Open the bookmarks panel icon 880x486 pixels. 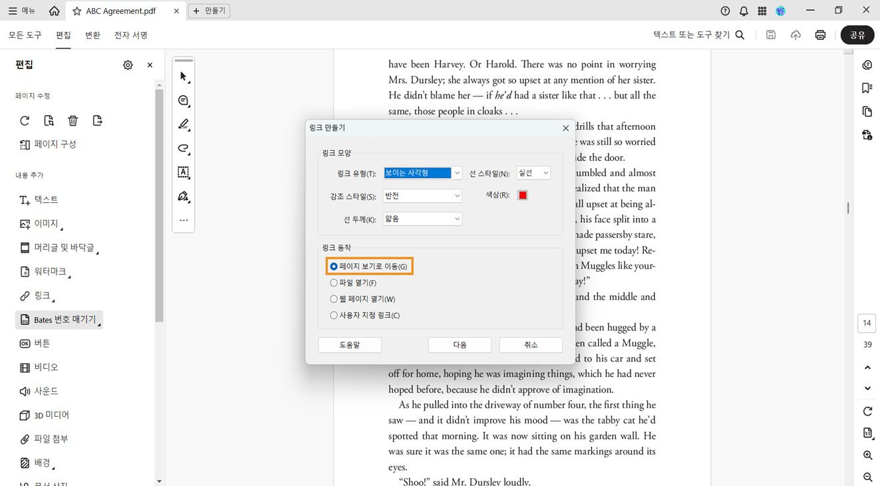coord(867,88)
